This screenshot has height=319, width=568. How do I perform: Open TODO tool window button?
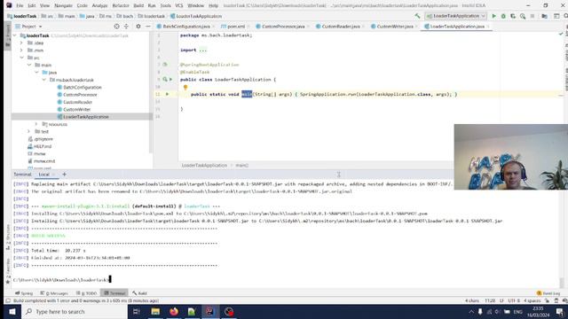point(87,293)
